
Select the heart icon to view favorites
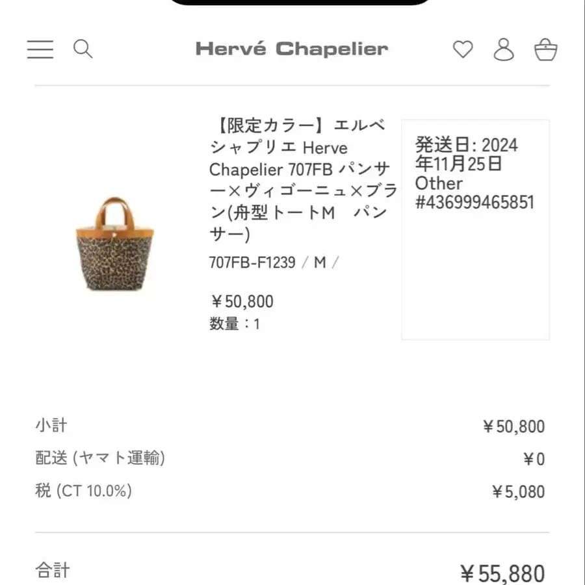463,49
